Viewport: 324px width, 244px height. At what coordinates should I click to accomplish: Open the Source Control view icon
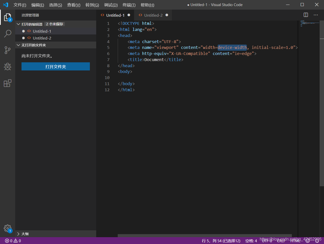point(8,50)
